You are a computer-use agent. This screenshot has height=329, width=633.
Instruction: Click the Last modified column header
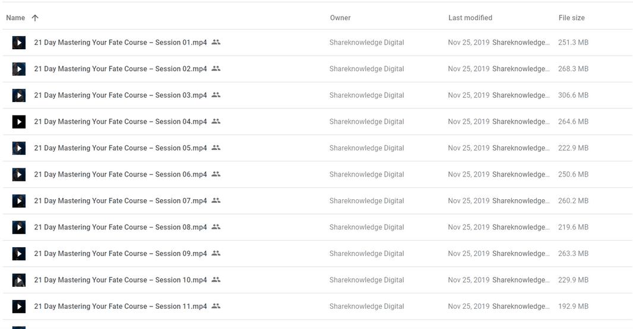pyautogui.click(x=470, y=18)
